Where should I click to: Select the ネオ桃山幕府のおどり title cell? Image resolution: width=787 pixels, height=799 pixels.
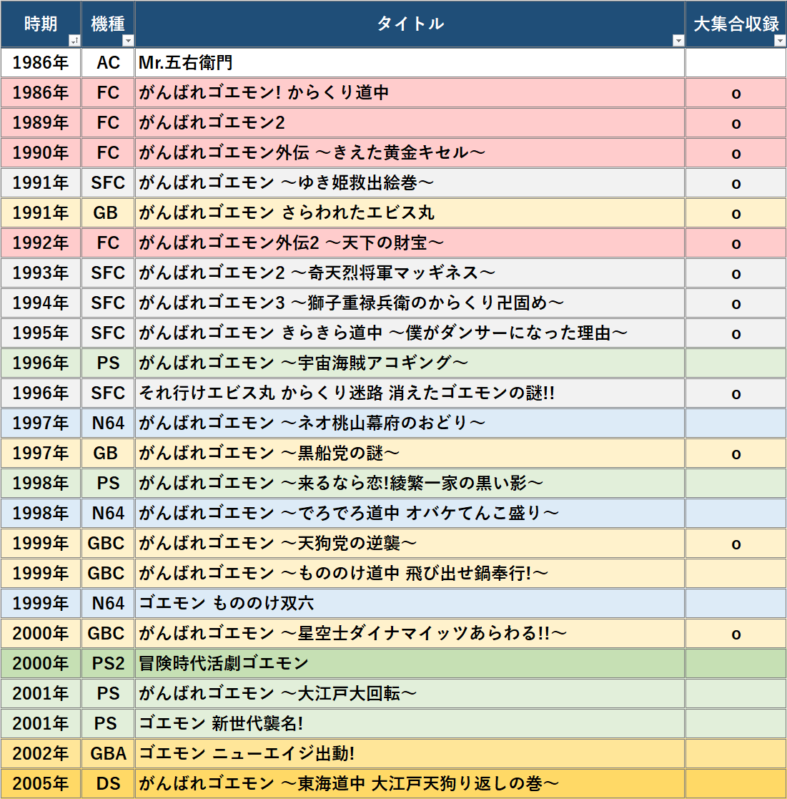410,423
